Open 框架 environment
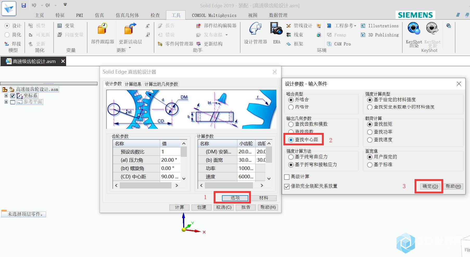 click(x=295, y=44)
